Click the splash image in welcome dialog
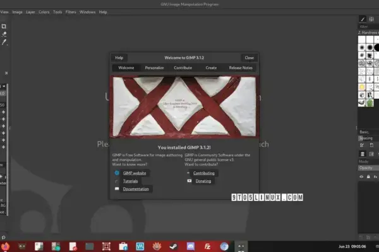 [x=184, y=106]
